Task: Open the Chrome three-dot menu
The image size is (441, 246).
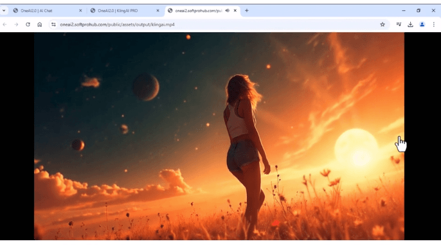Action: click(x=434, y=24)
